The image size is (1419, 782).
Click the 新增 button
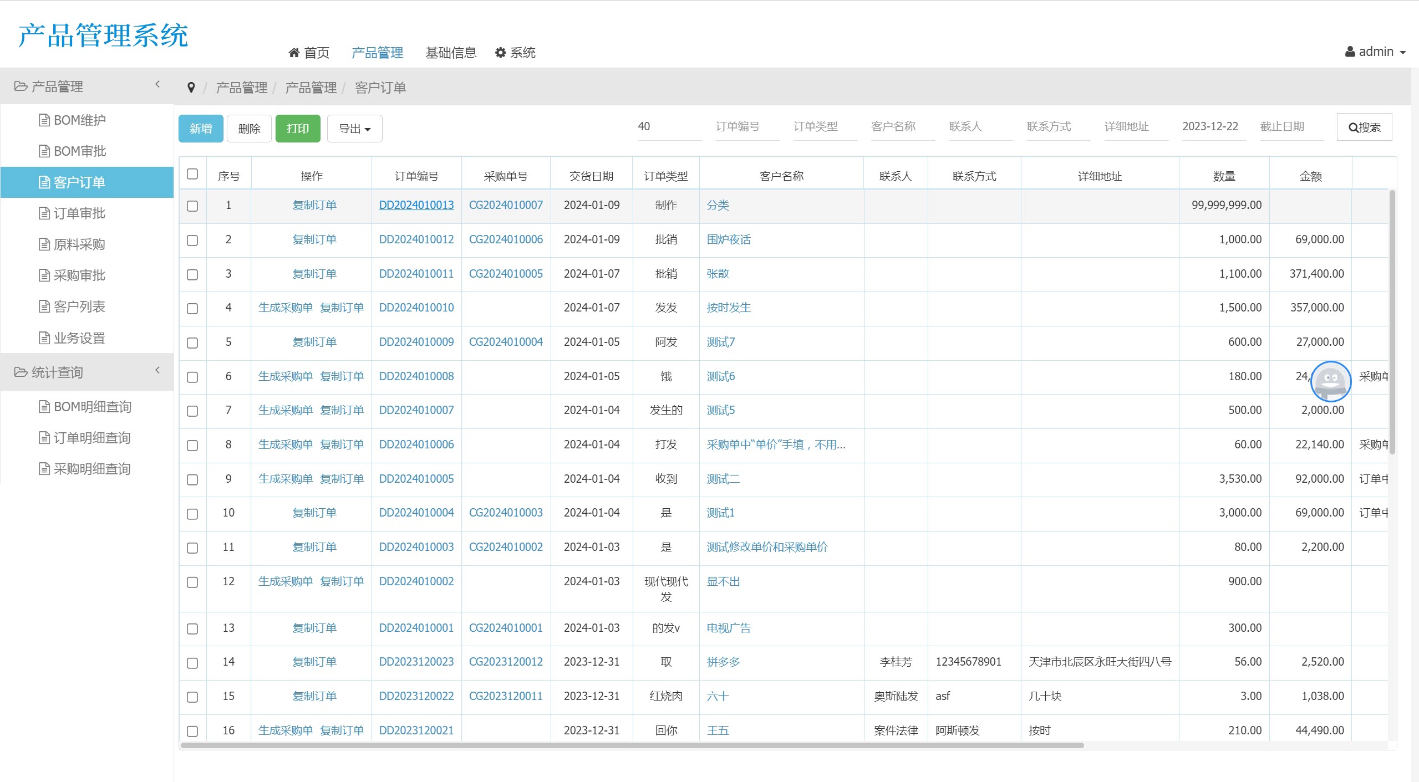pyautogui.click(x=201, y=129)
